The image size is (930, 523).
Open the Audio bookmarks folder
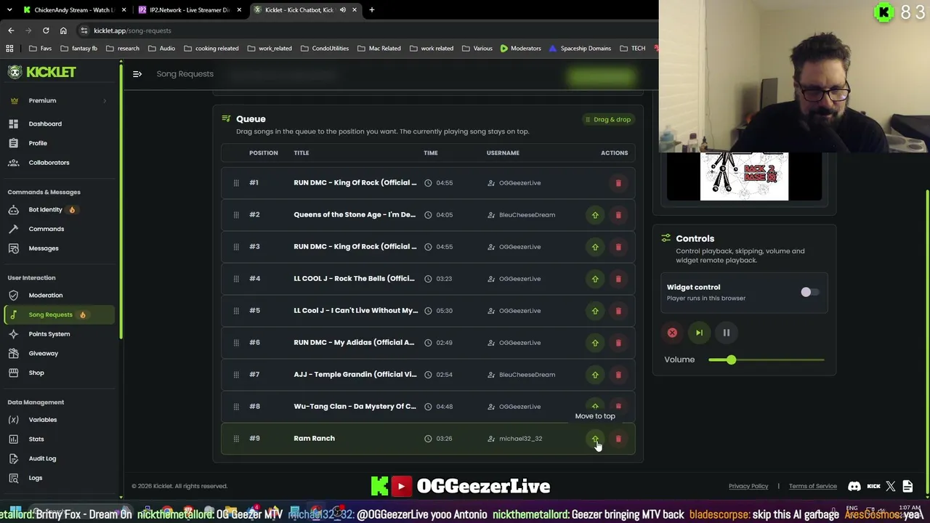(x=161, y=49)
